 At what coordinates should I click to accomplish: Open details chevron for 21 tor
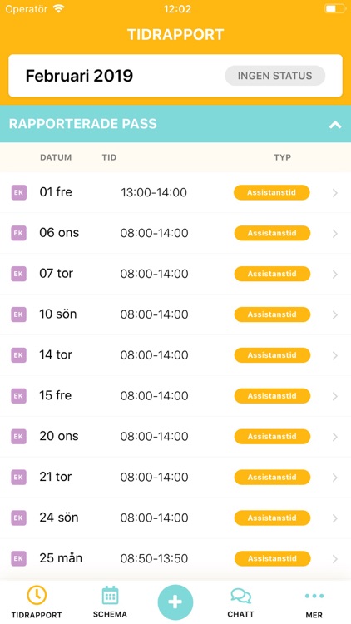pos(334,478)
